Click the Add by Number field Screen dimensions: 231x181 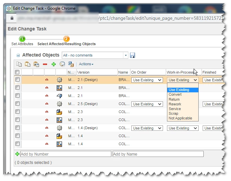coord(66,154)
